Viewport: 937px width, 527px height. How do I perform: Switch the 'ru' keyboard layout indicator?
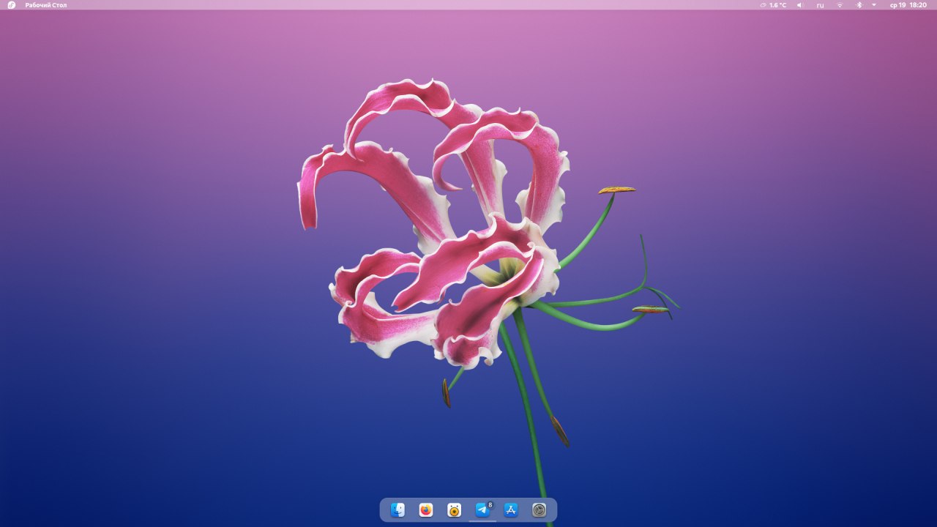click(820, 5)
